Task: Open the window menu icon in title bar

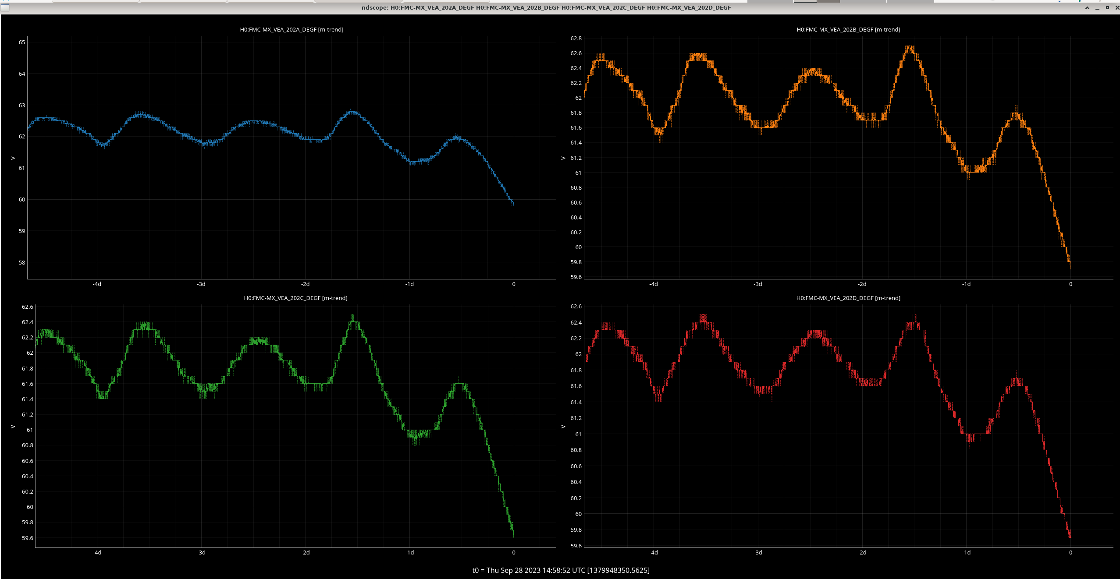Action: tap(5, 7)
